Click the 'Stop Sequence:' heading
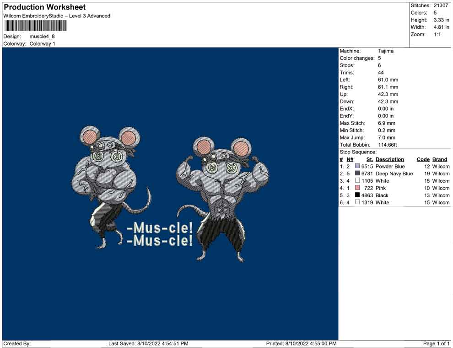 pos(358,152)
